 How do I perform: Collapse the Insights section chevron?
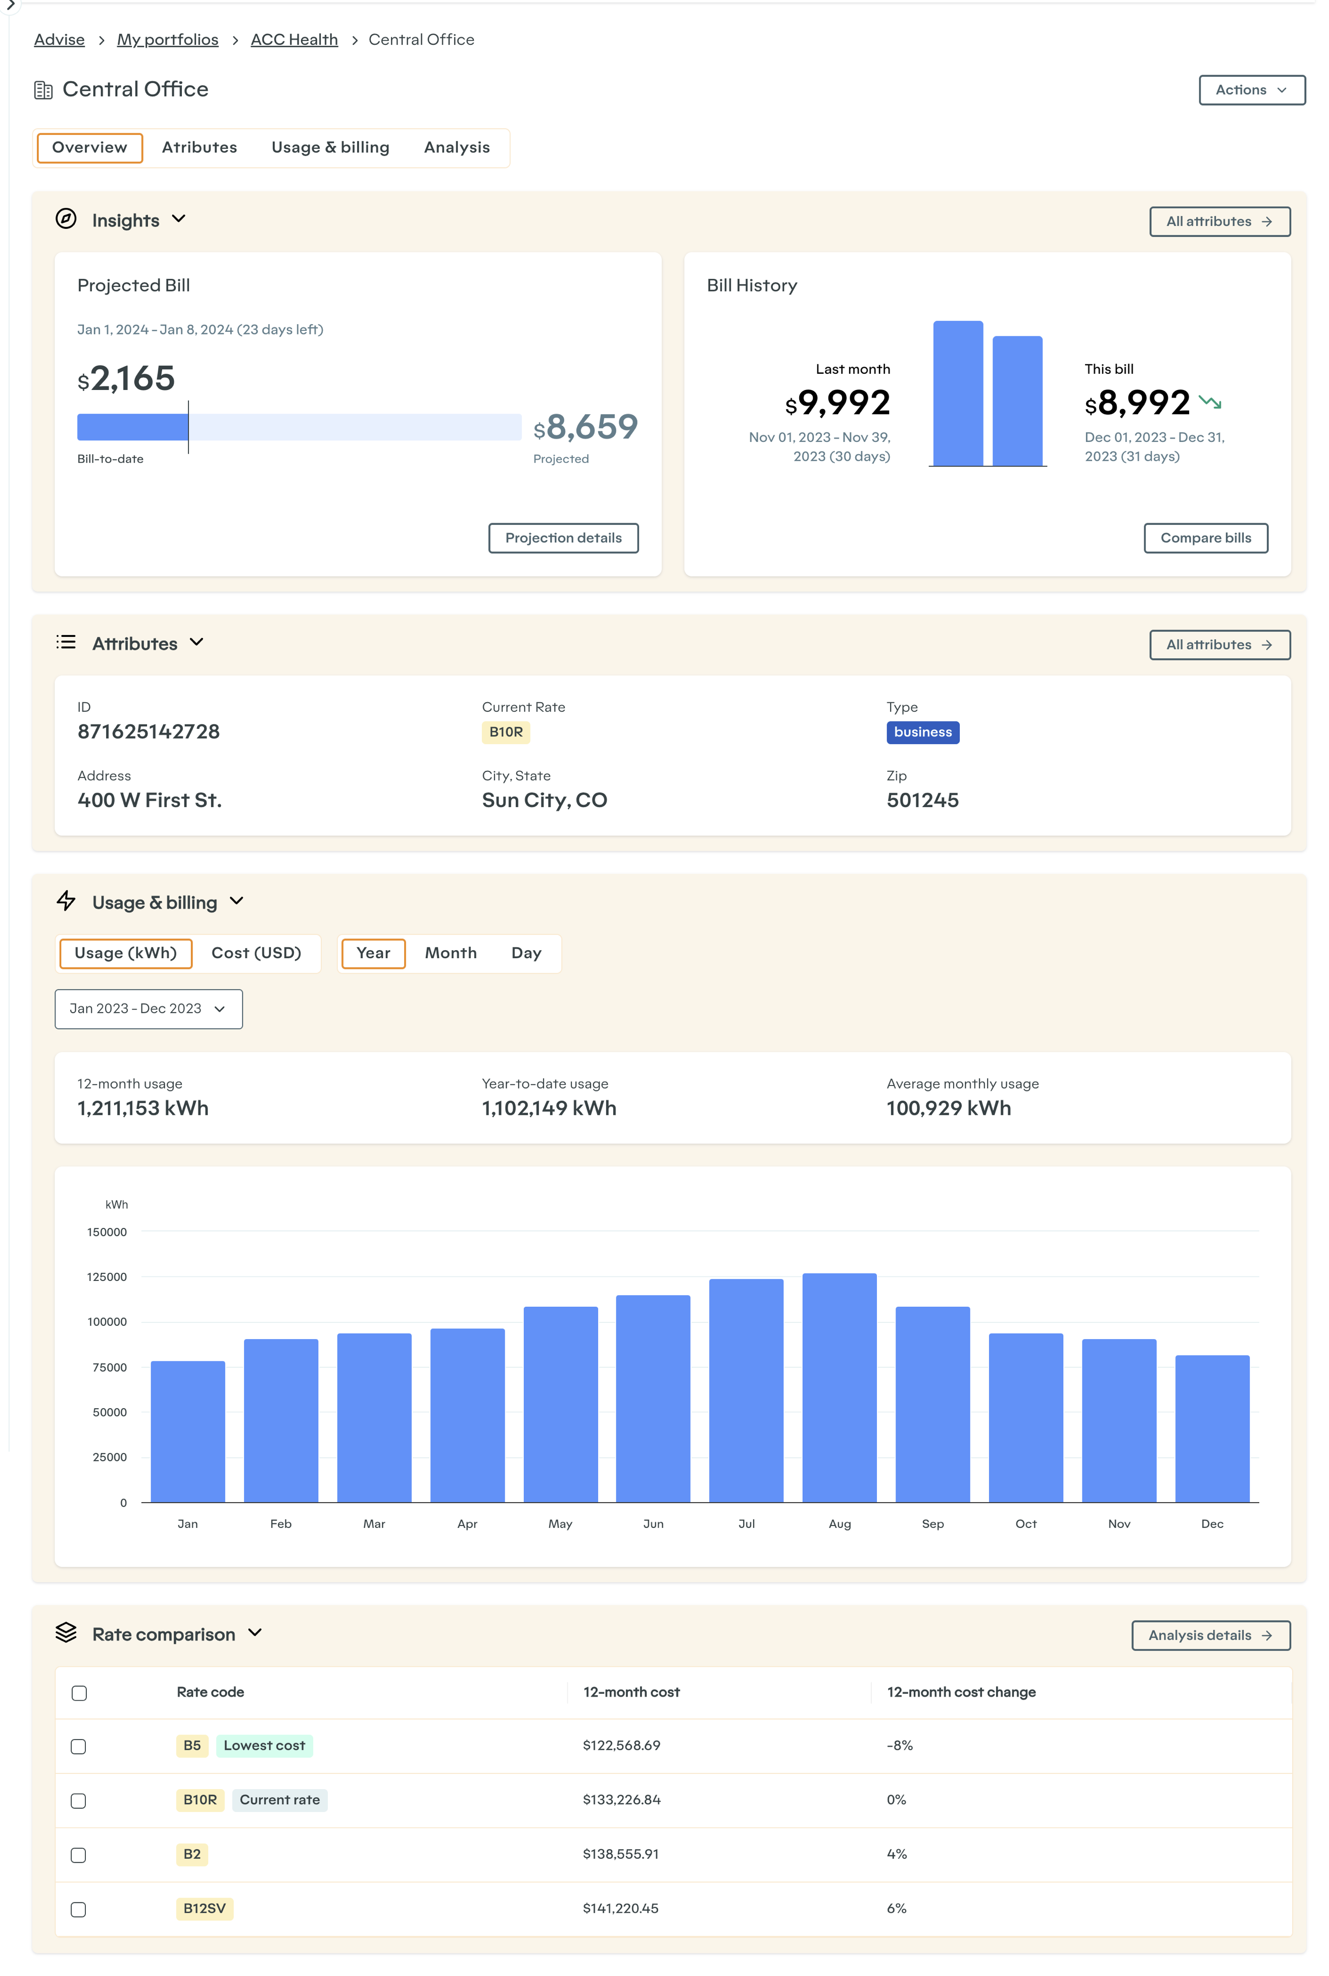pyautogui.click(x=179, y=219)
